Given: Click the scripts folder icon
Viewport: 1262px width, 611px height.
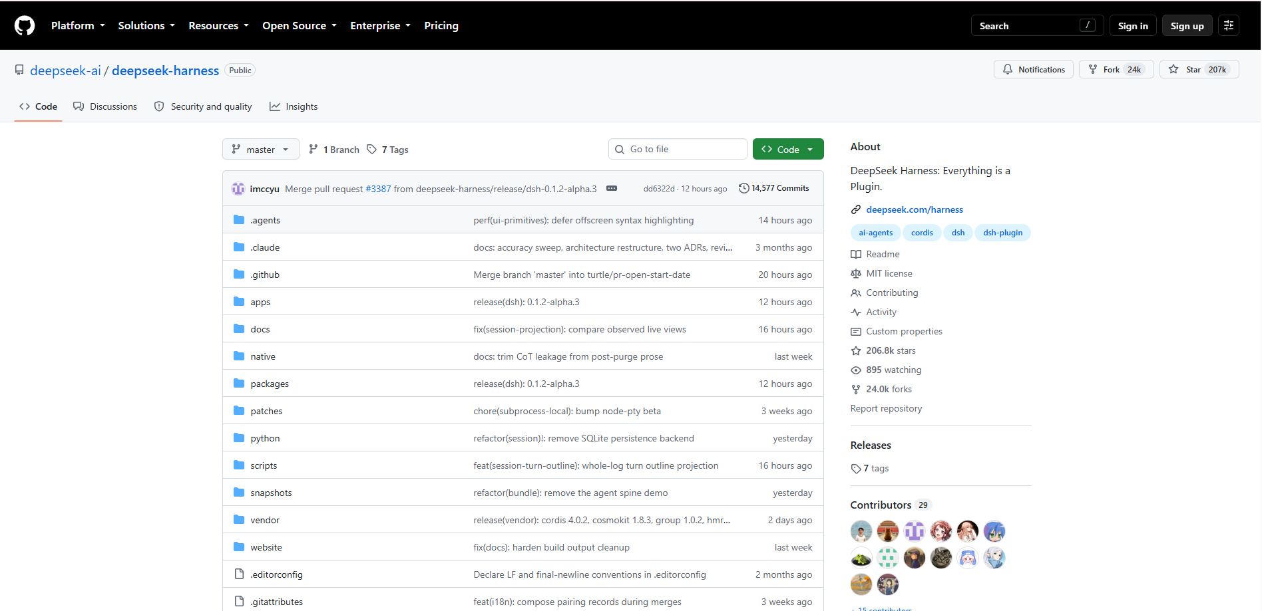Looking at the screenshot, I should tap(239, 465).
